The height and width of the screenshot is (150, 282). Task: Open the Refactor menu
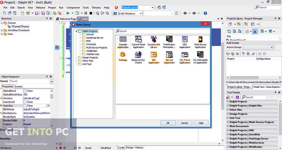tap(41, 7)
